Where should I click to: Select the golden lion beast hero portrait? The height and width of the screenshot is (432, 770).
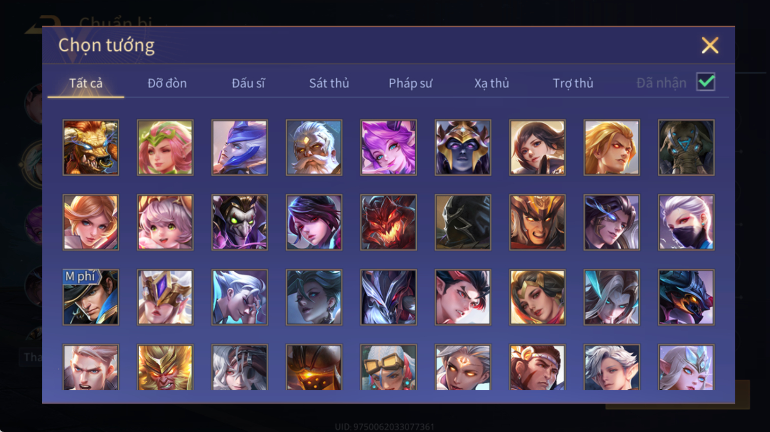coord(91,148)
